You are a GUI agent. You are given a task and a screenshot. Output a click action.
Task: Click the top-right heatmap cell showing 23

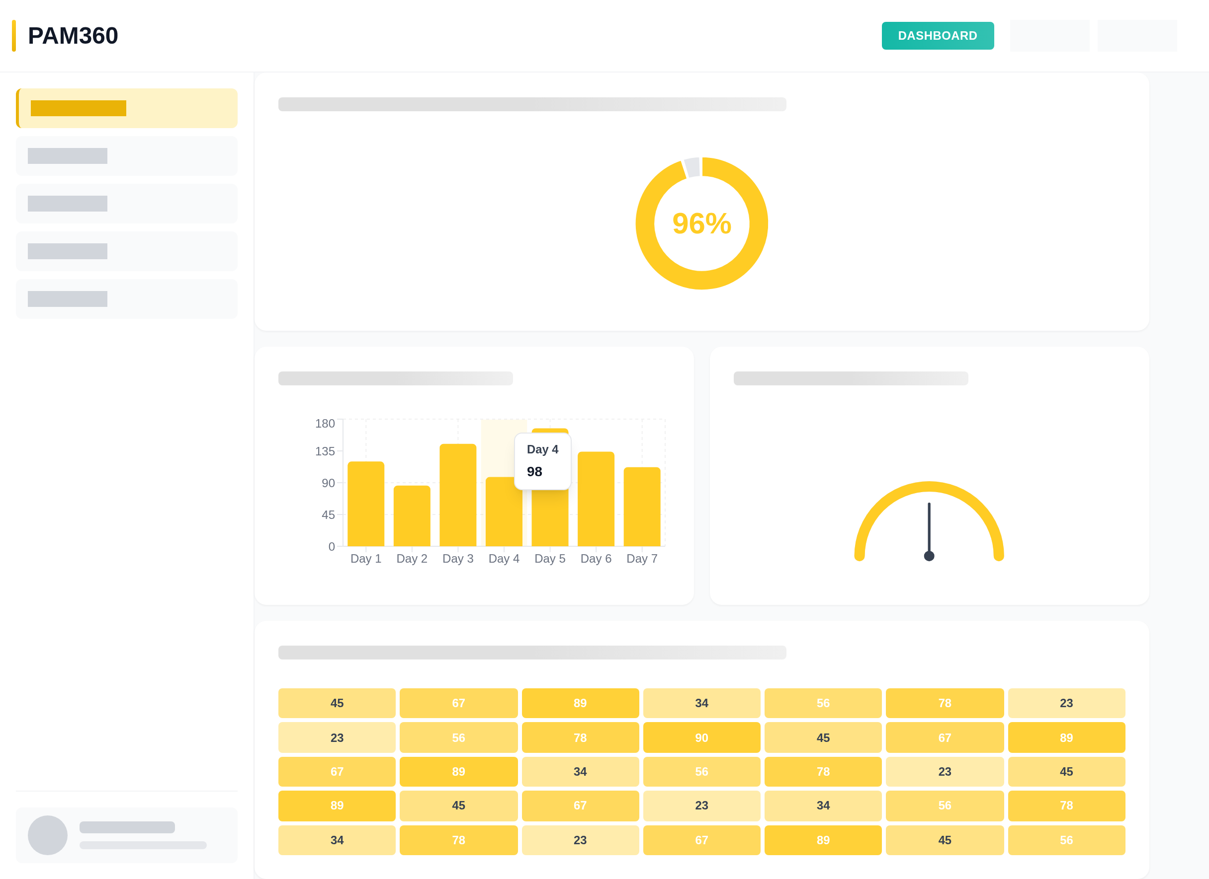1066,703
